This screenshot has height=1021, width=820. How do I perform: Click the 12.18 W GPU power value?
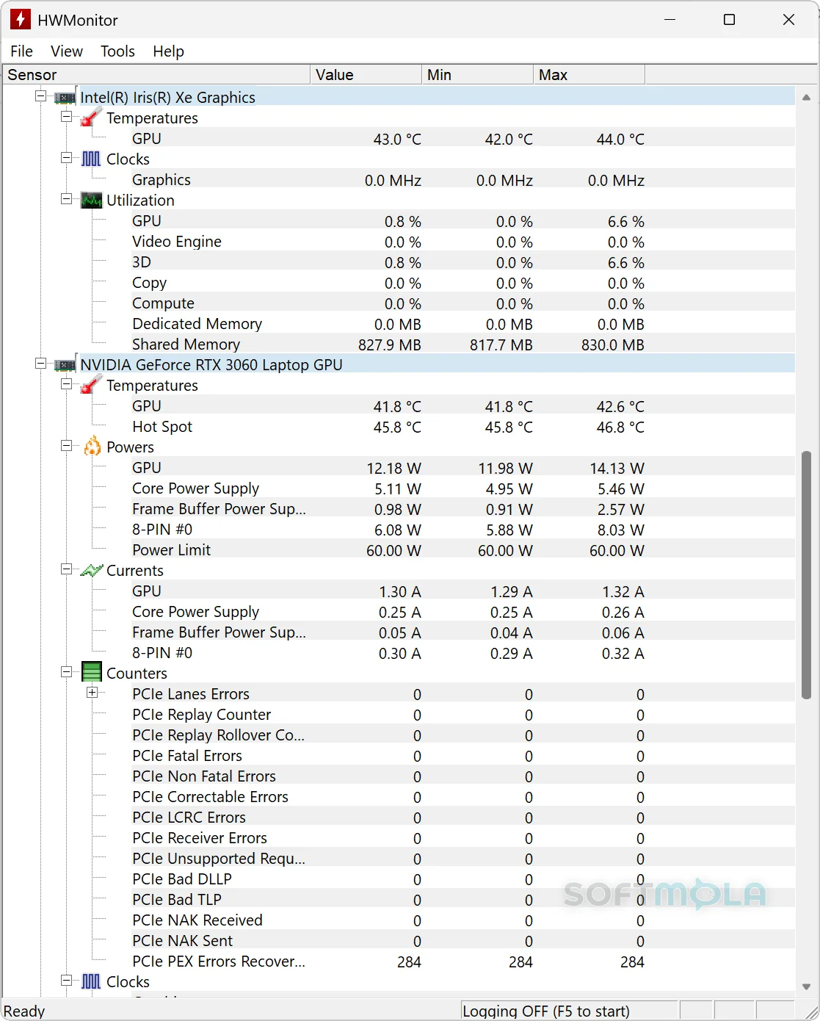(394, 469)
